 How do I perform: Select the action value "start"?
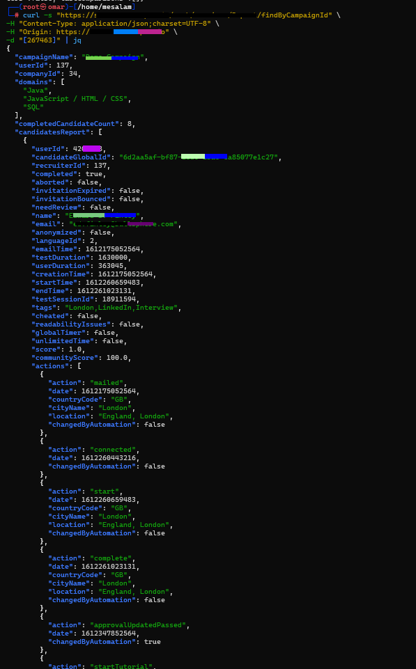[x=105, y=491]
